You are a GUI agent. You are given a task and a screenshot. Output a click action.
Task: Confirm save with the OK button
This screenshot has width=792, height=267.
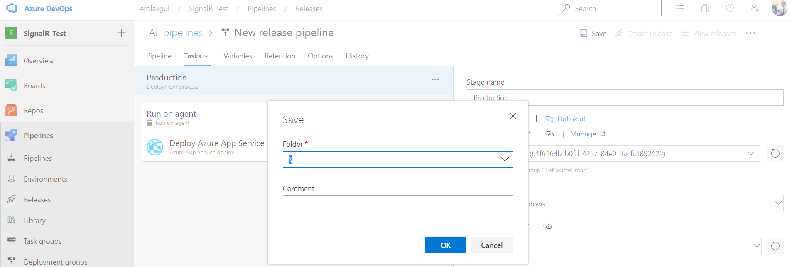tap(445, 245)
